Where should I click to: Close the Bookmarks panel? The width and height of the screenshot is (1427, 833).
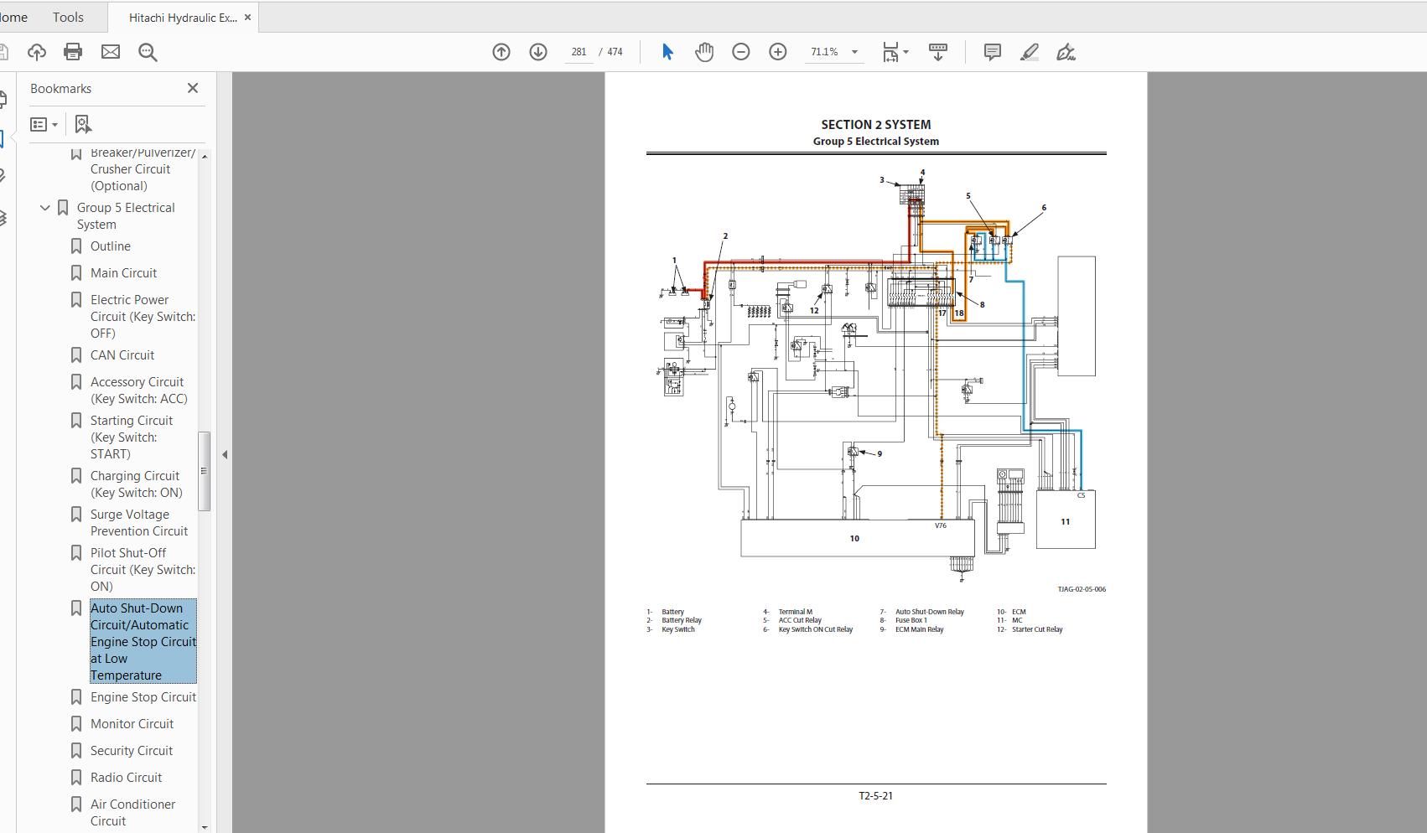tap(192, 88)
